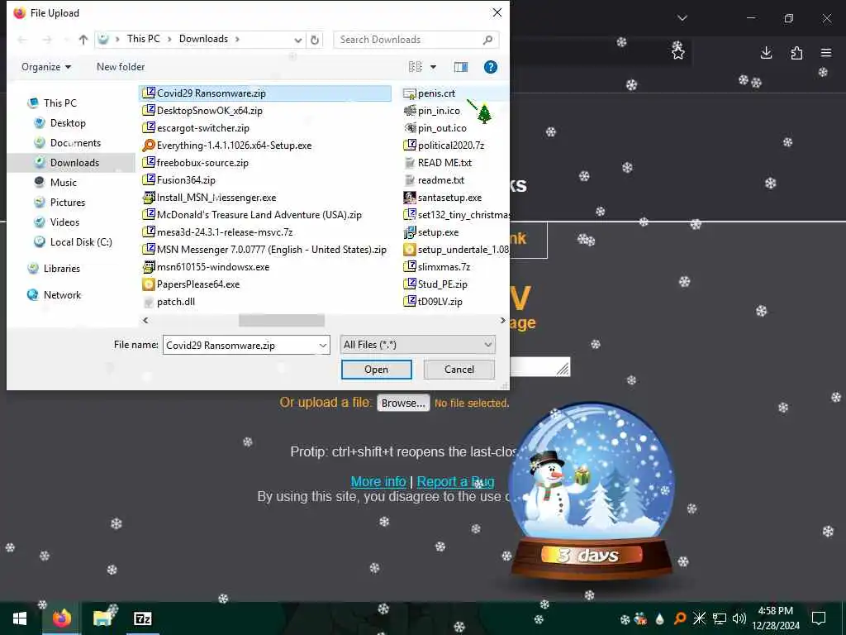Select escargot-switcher.zip file
This screenshot has height=635, width=846.
196,128
